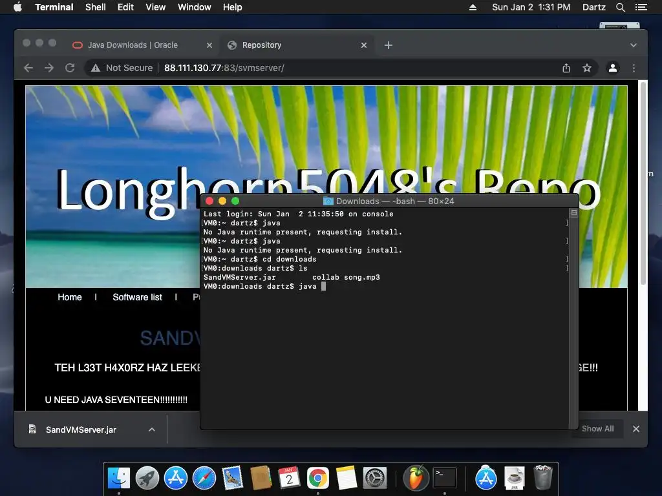The height and width of the screenshot is (496, 662).
Task: Click the Terminal icon in Dock
Action: tap(445, 478)
